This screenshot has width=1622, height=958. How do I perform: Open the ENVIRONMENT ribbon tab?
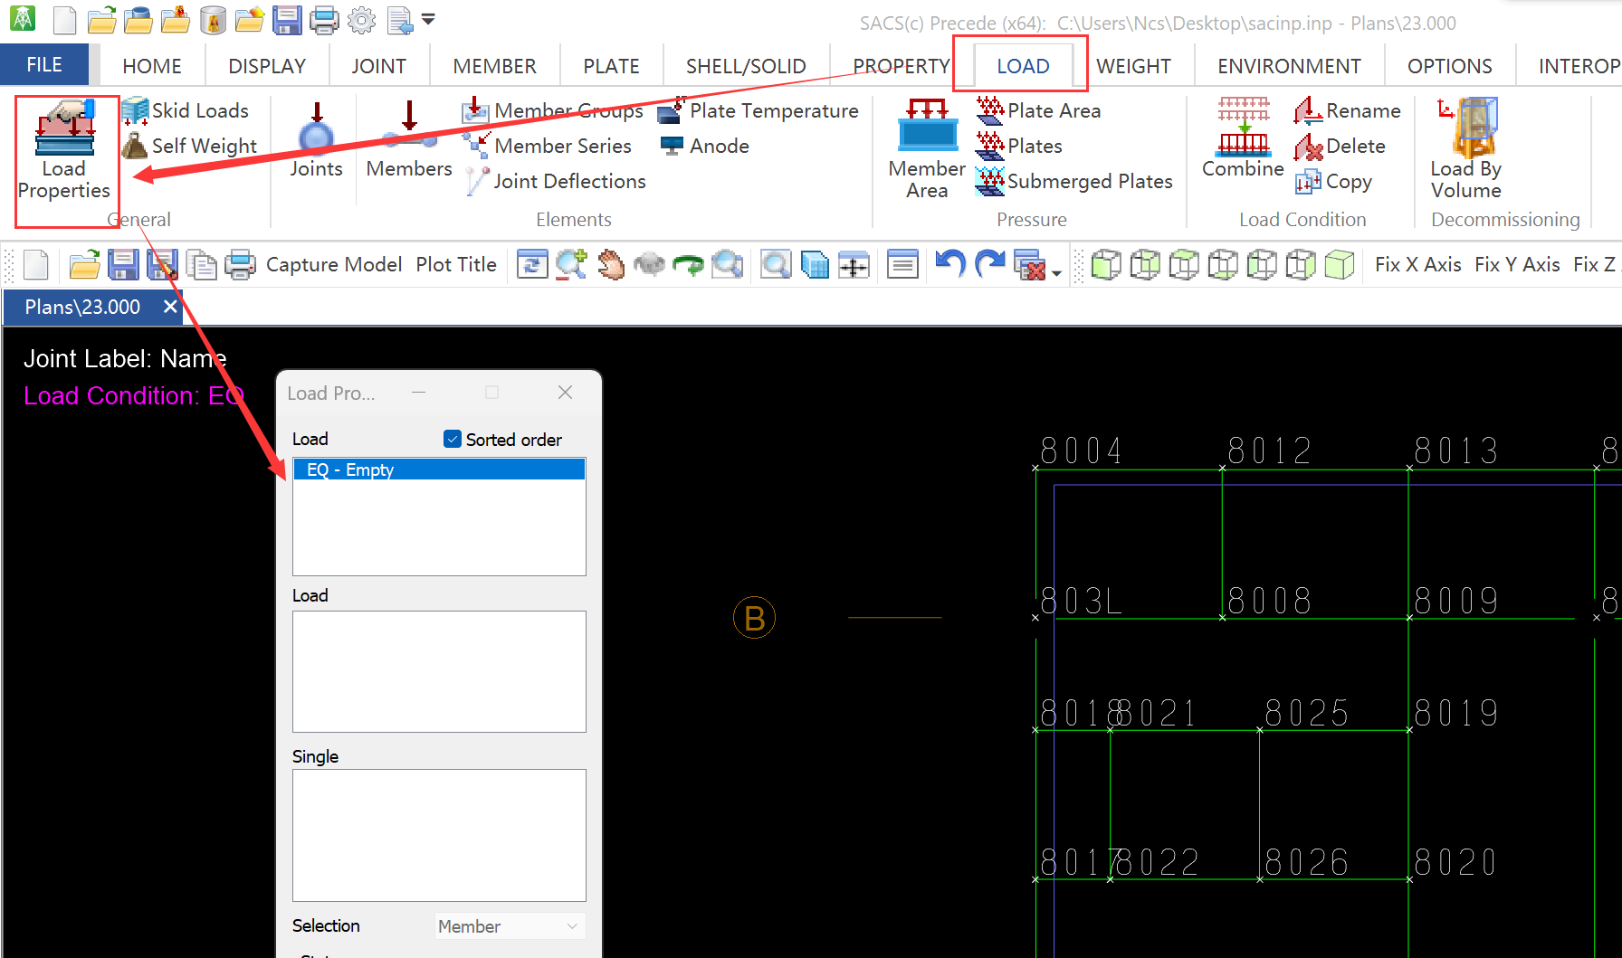(x=1288, y=66)
